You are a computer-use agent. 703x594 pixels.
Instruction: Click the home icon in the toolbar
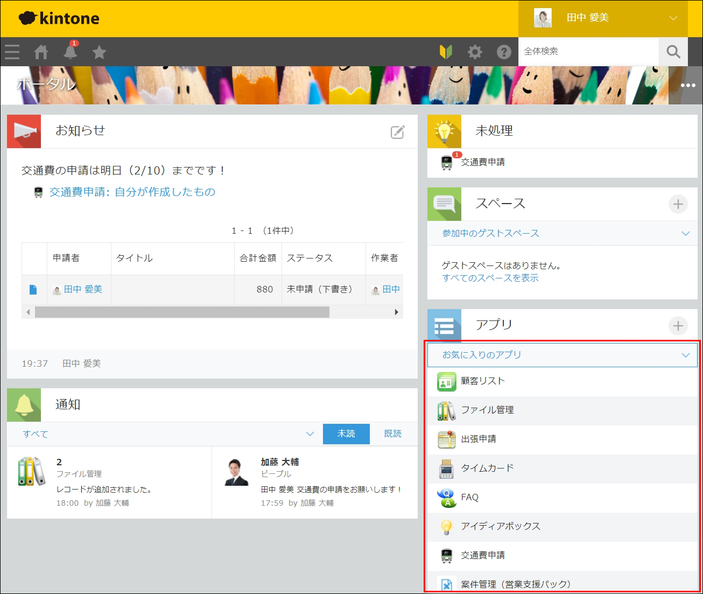point(41,52)
